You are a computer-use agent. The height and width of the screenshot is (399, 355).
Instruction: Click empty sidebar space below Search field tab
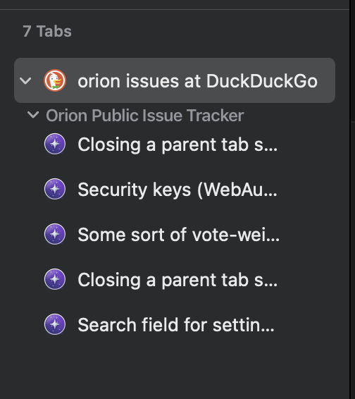coord(175,369)
